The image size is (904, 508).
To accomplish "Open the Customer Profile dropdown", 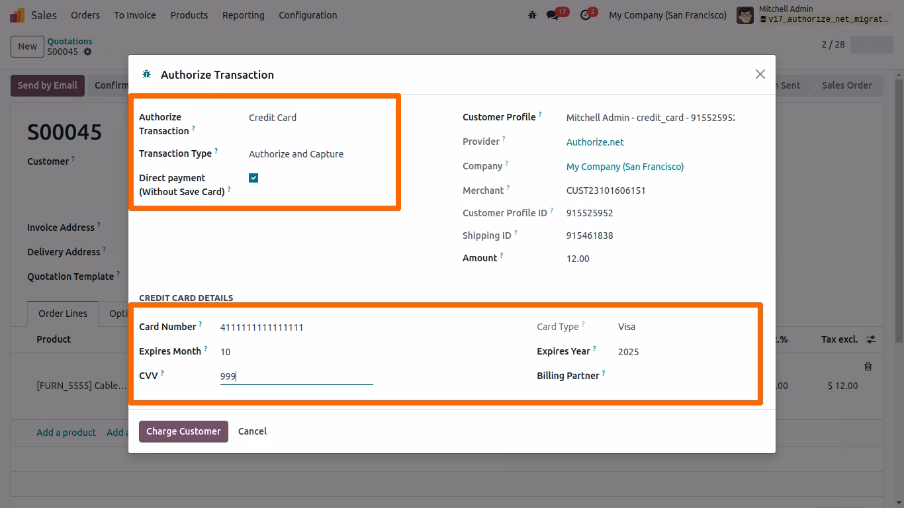I will 651,118.
